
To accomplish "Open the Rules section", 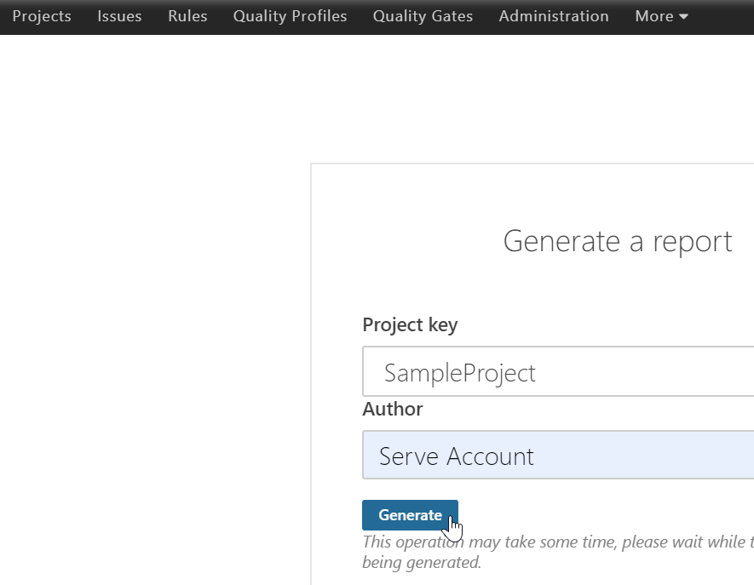I will [x=187, y=16].
